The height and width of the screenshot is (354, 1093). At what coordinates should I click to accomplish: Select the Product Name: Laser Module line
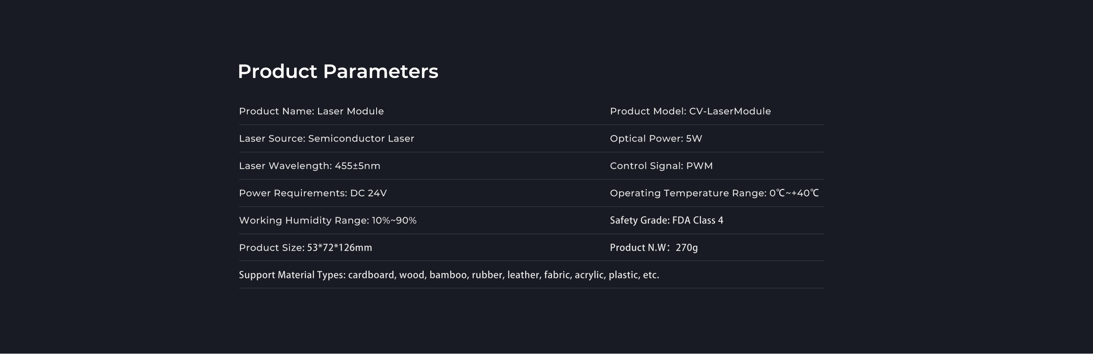pos(311,111)
